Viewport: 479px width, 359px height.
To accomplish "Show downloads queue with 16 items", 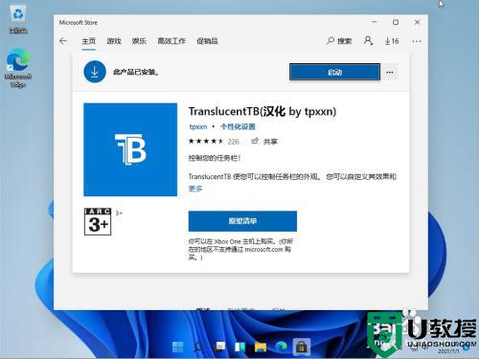I will 392,41.
